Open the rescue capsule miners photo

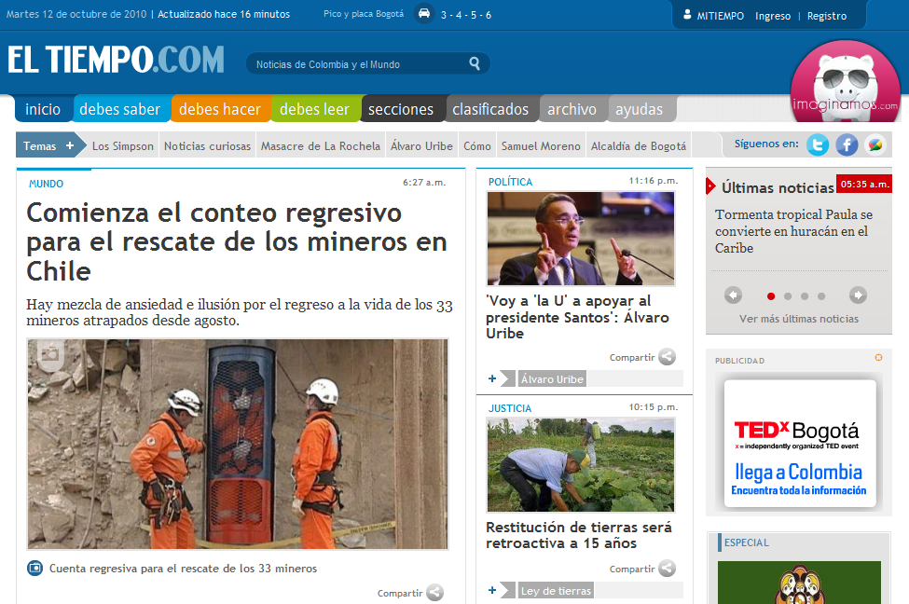point(238,444)
